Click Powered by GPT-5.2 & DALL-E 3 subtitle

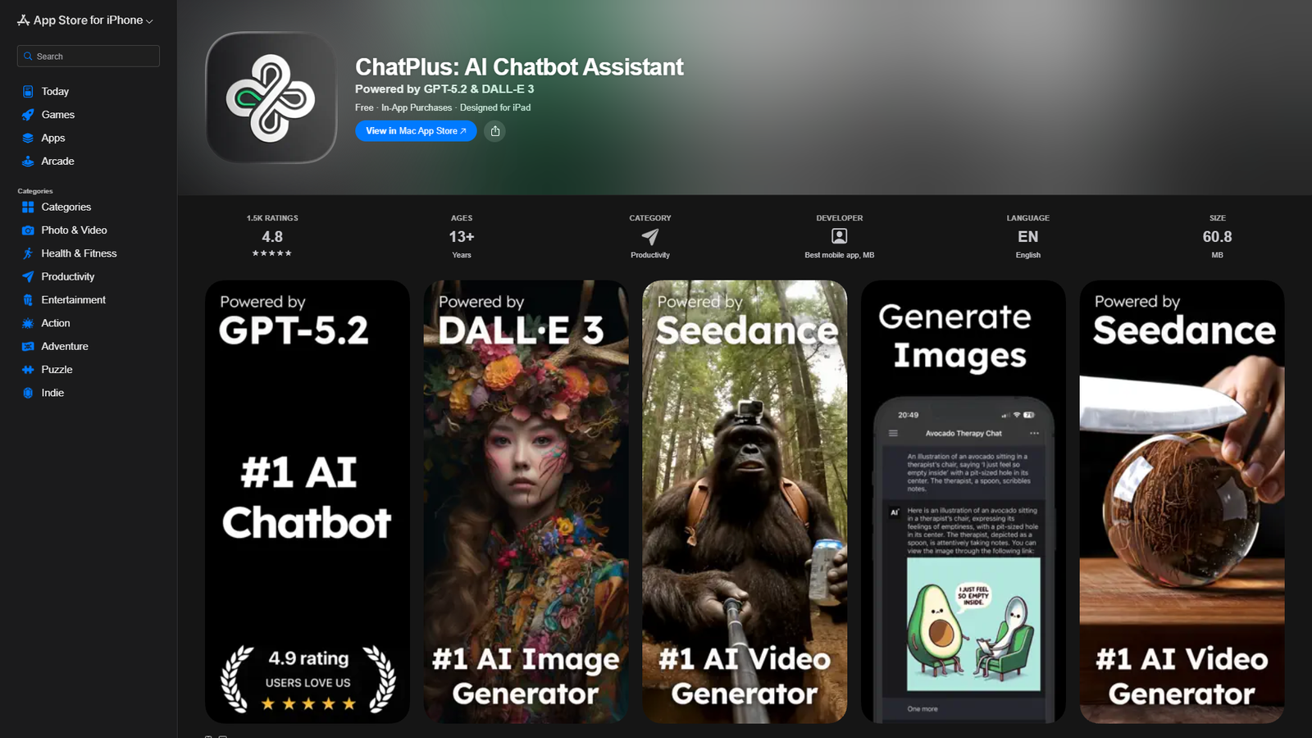pyautogui.click(x=444, y=89)
